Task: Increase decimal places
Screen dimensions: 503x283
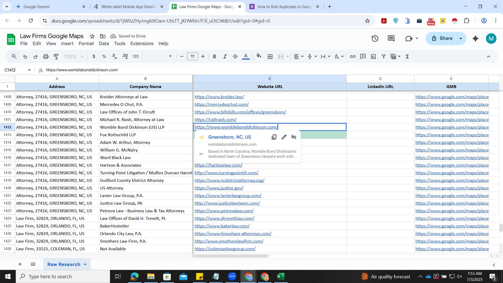Action: [x=125, y=56]
